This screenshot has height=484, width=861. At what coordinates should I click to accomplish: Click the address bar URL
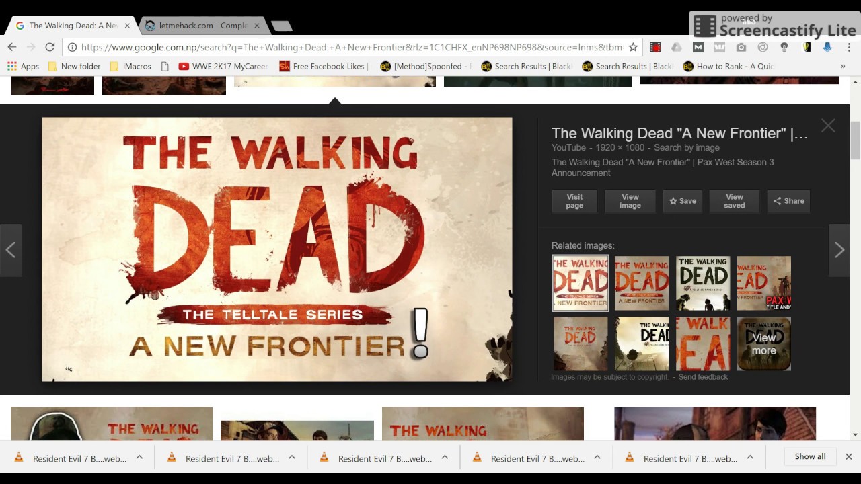point(351,47)
